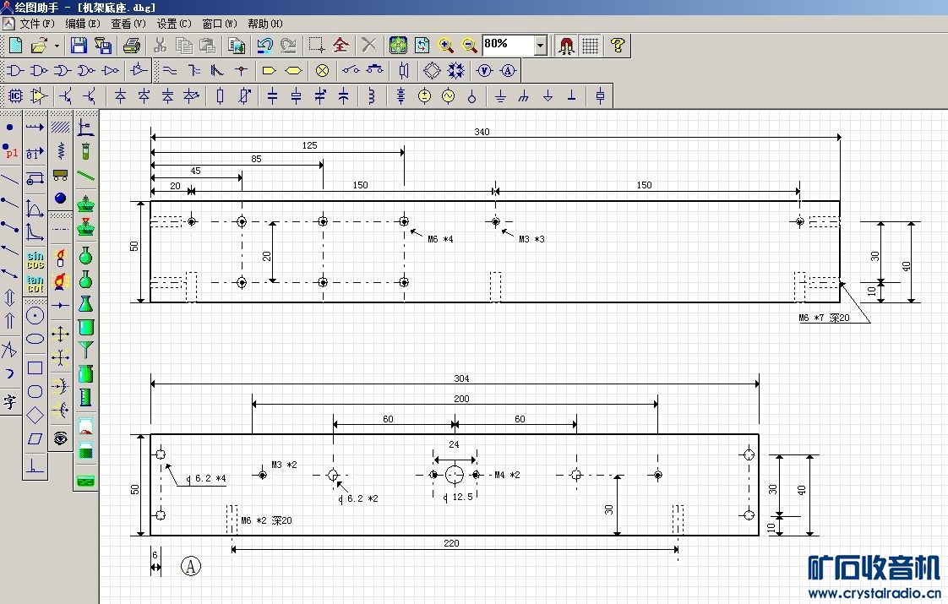948x604 pixels.
Task: Toggle the eye symbol tool
Action: tap(60, 438)
